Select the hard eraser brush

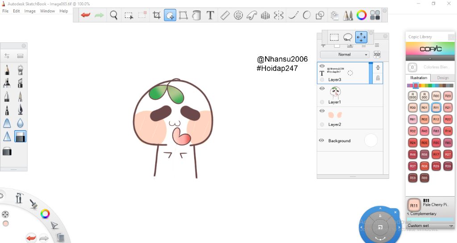click(x=20, y=136)
